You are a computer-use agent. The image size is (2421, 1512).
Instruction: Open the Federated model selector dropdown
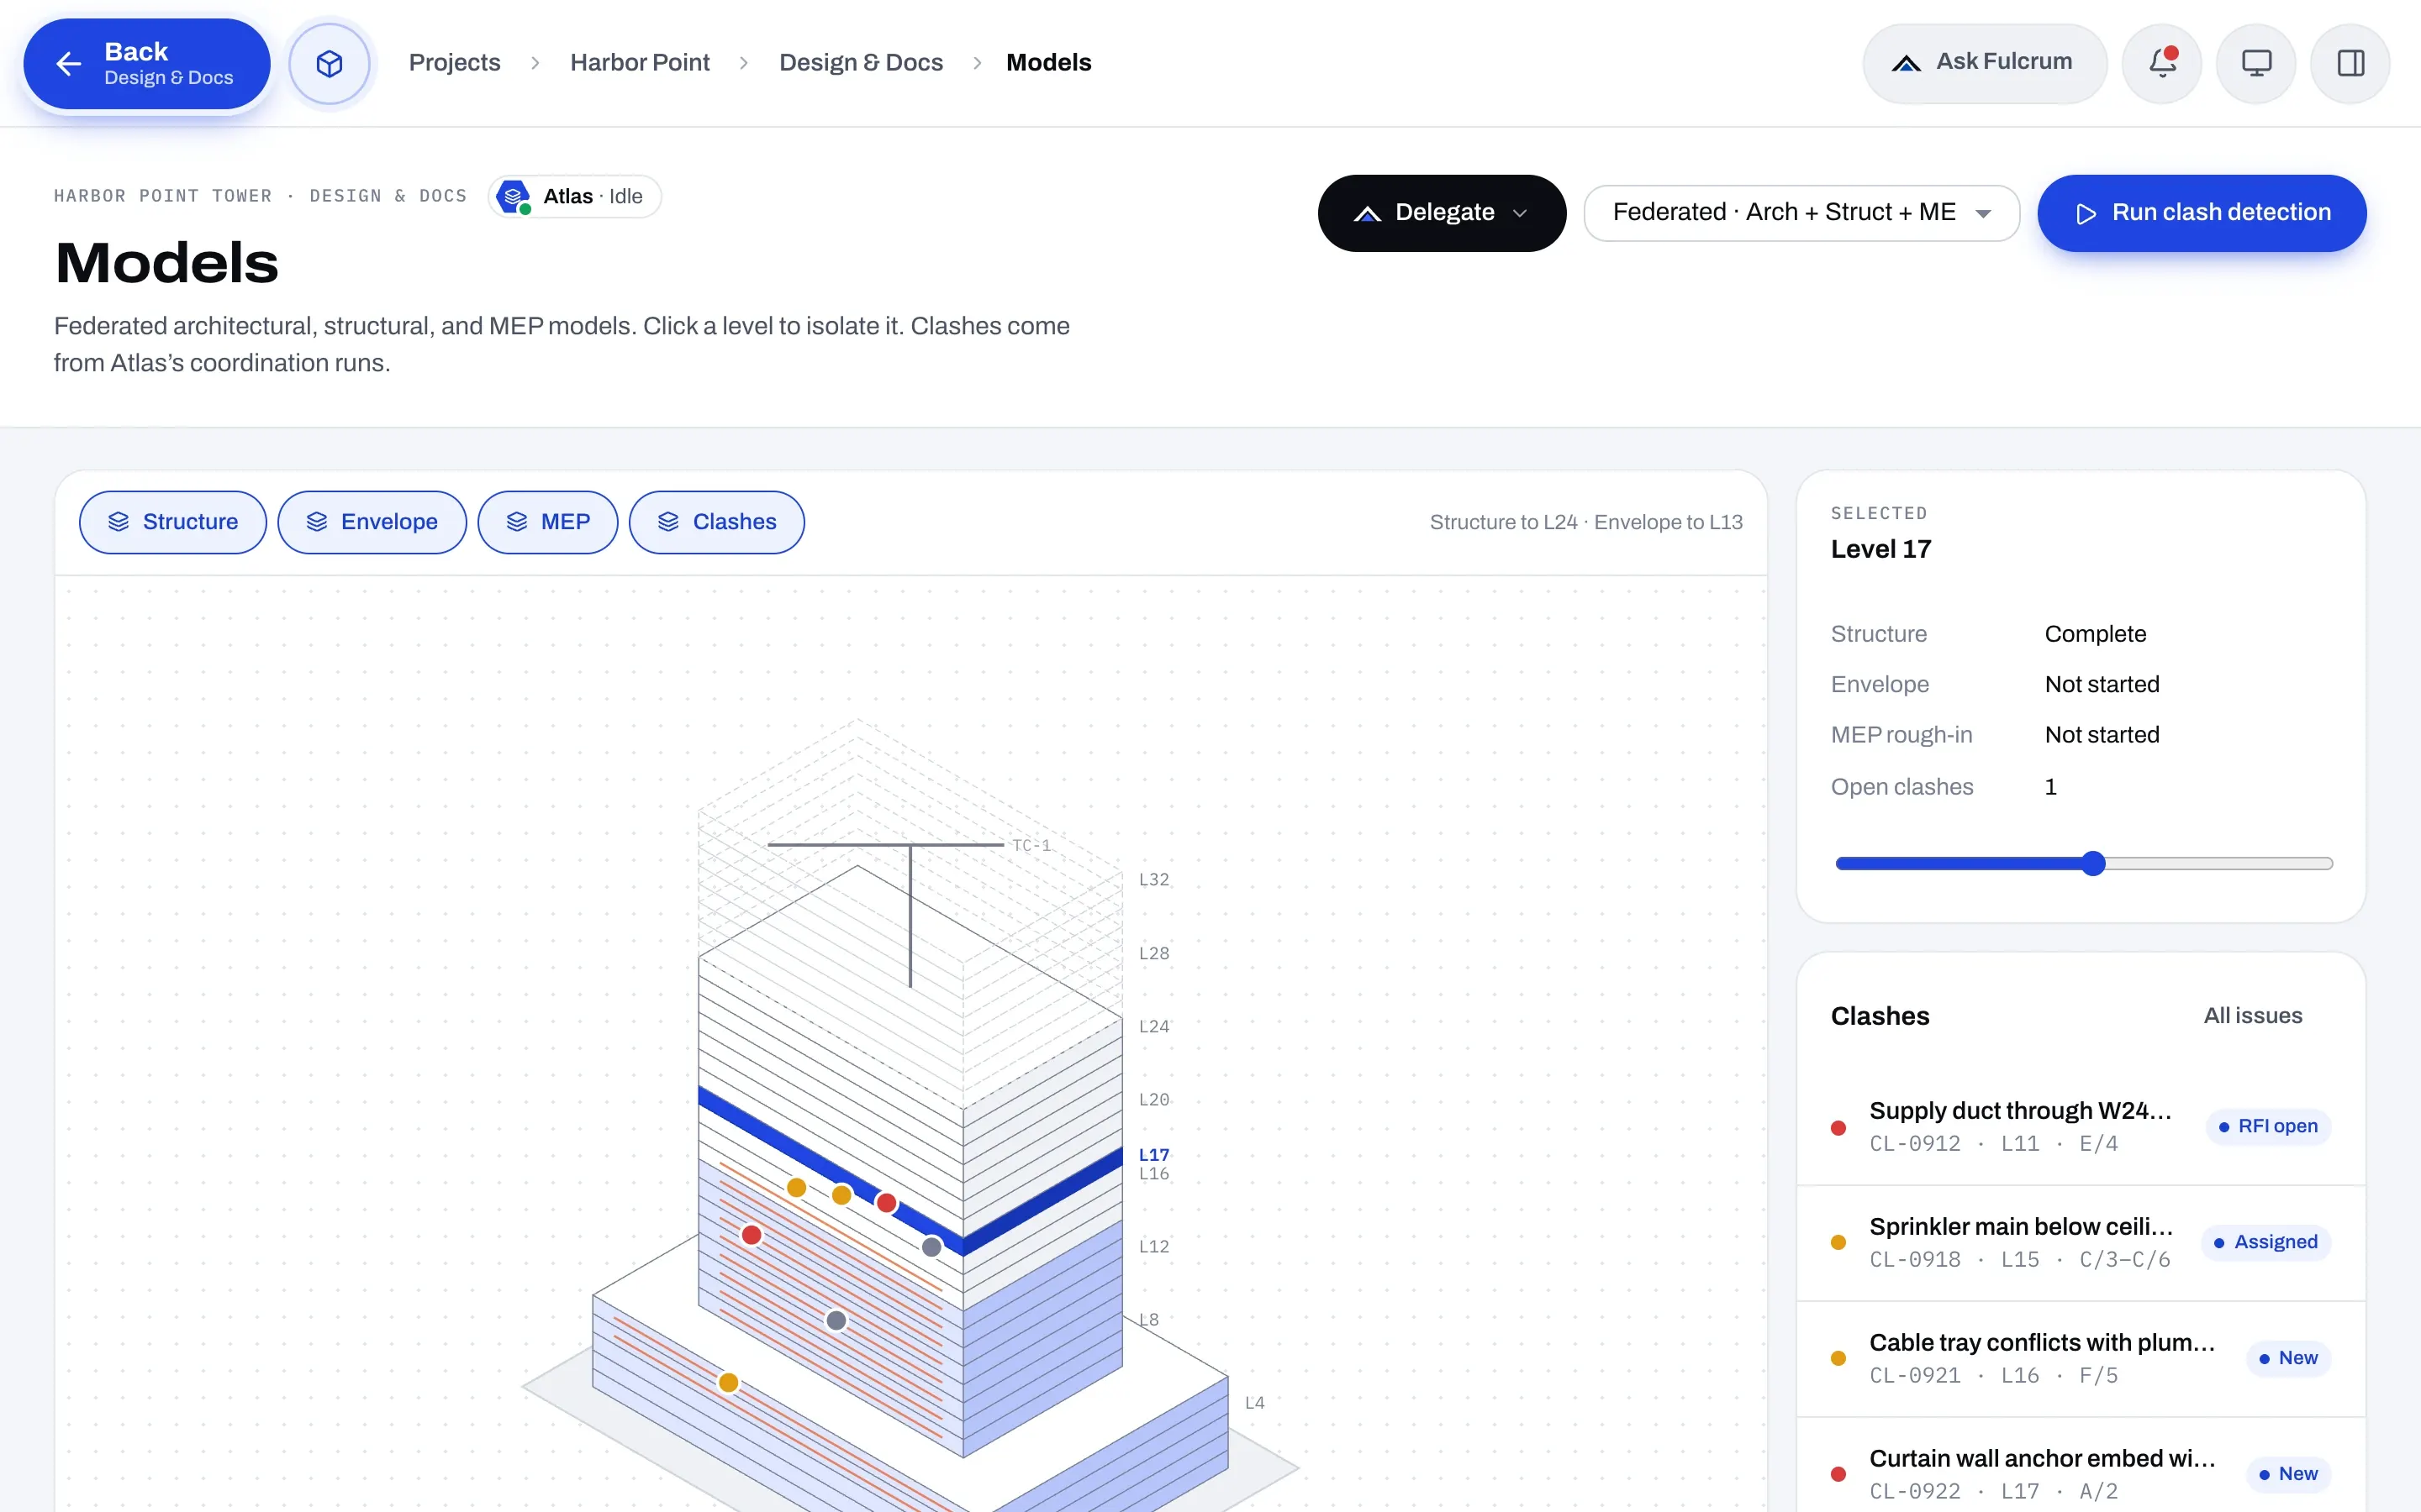(x=1801, y=213)
